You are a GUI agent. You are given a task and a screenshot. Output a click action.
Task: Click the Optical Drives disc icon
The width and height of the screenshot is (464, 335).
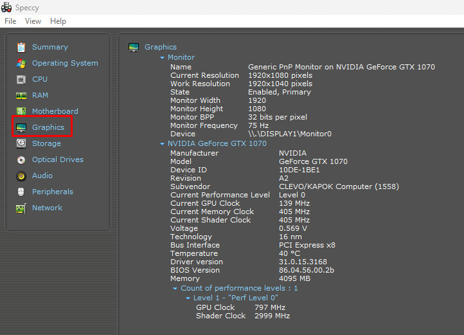tap(21, 160)
